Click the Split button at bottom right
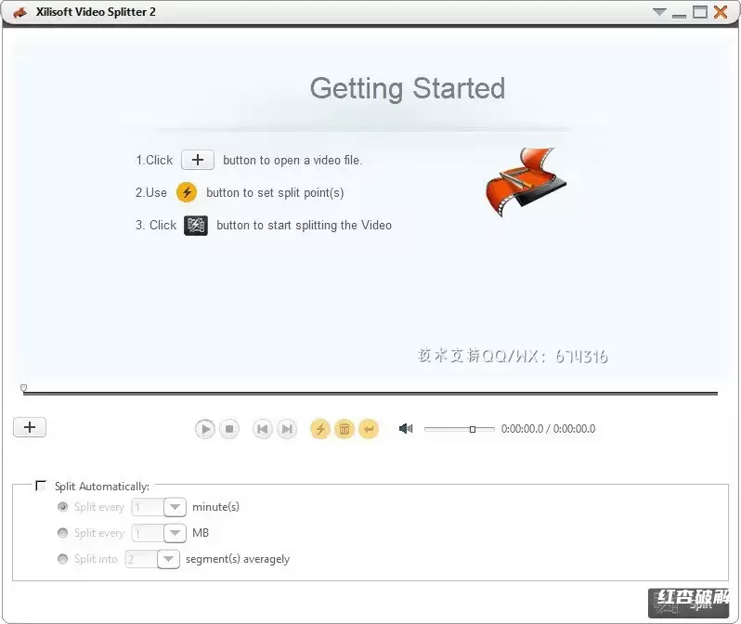 (688, 604)
